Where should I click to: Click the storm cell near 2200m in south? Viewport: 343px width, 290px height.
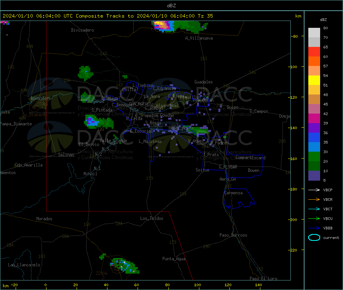(124, 266)
